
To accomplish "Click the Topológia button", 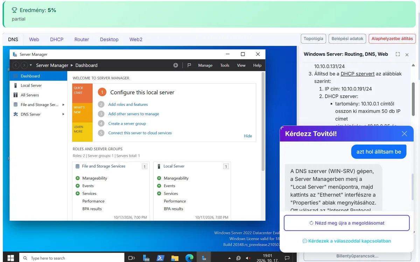I will coord(313,38).
